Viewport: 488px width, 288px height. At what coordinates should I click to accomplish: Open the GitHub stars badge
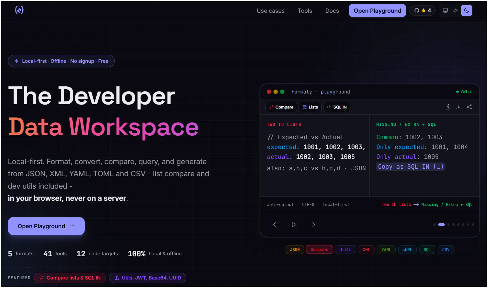[x=422, y=10]
